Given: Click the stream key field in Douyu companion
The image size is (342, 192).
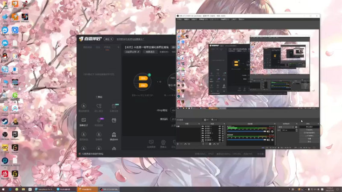Looking at the screenshot, I should (x=174, y=119).
